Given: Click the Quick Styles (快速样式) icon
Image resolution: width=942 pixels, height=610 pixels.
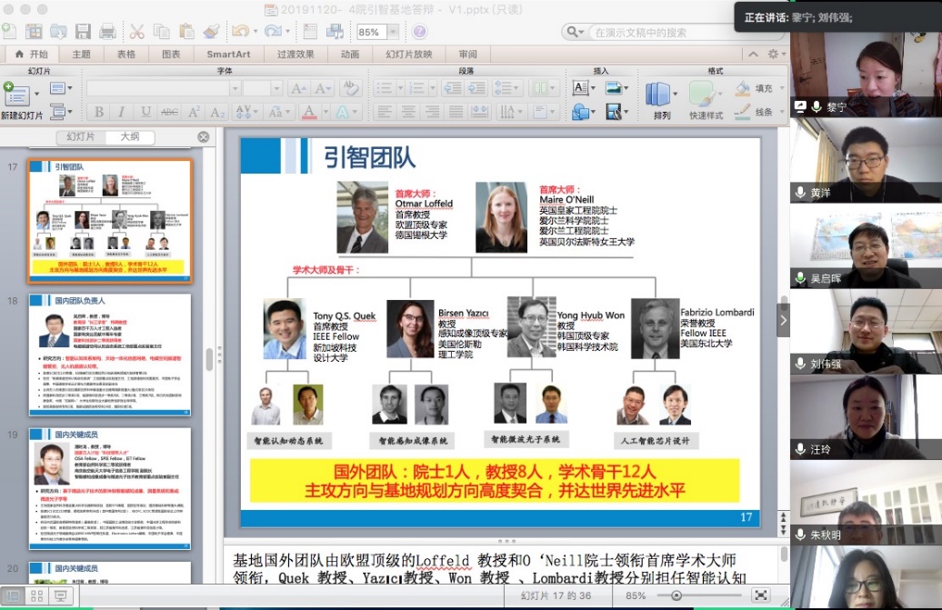Looking at the screenshot, I should click(705, 95).
